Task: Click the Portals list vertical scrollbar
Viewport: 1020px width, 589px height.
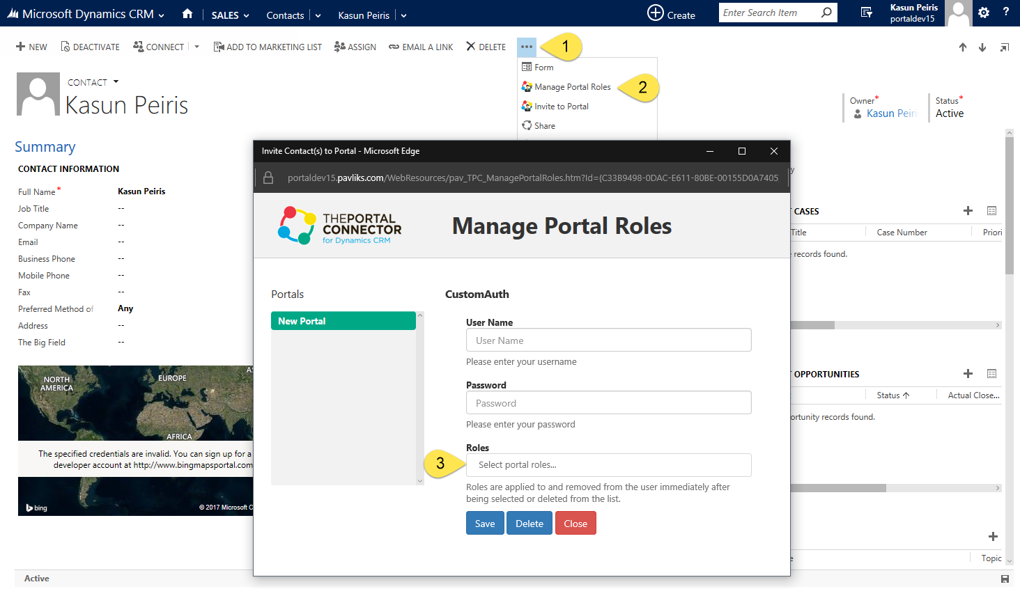Action: 420,398
